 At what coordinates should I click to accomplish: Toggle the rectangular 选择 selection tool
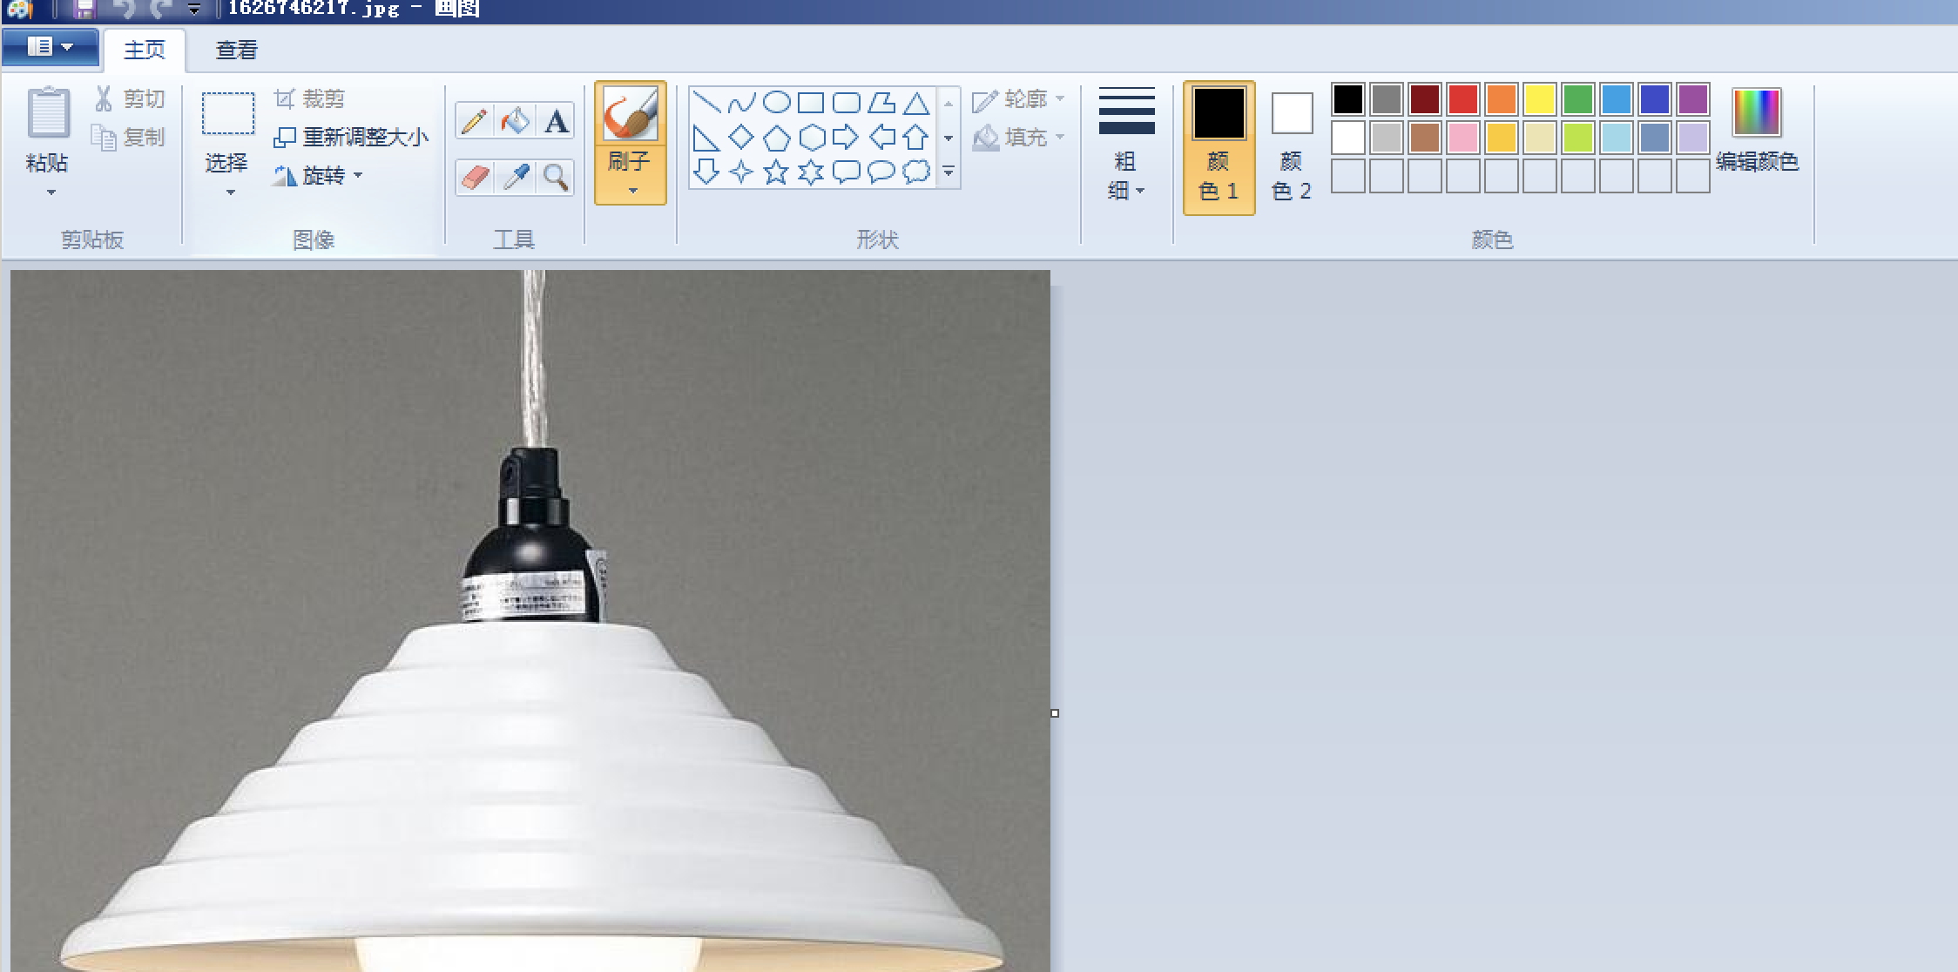click(228, 113)
